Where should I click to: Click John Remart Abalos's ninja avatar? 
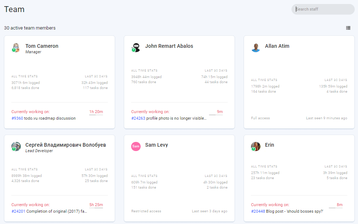tap(136, 47)
